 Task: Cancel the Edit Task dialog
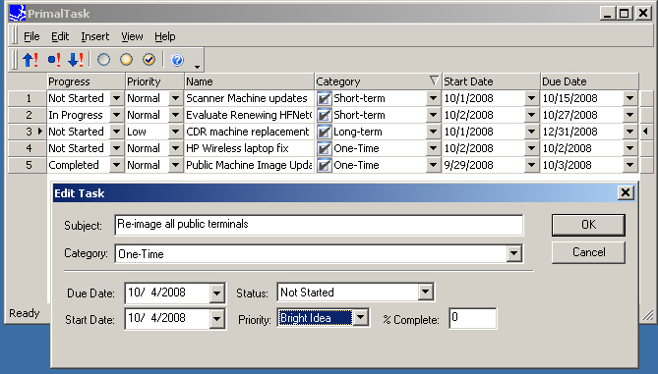click(x=588, y=252)
